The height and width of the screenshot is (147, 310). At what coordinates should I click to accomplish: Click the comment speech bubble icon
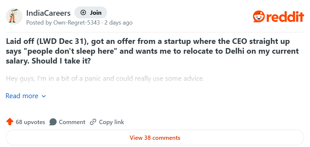tap(53, 122)
